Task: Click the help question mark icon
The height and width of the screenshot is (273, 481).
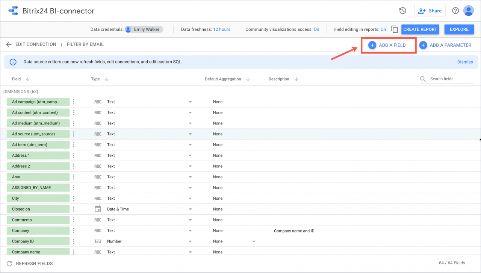Action: [x=455, y=11]
